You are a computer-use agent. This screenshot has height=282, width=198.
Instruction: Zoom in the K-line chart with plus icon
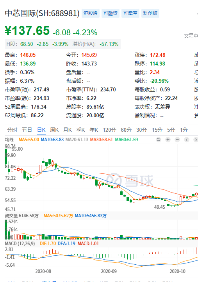click(168, 140)
